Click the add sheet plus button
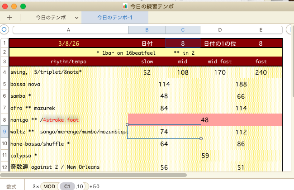Viewport: 294px width, 190px height. 9,18
